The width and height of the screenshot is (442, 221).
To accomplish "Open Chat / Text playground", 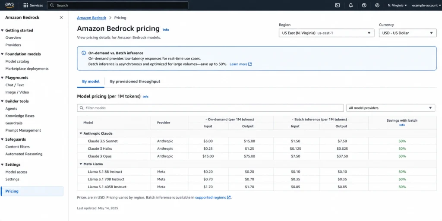I will pos(15,85).
